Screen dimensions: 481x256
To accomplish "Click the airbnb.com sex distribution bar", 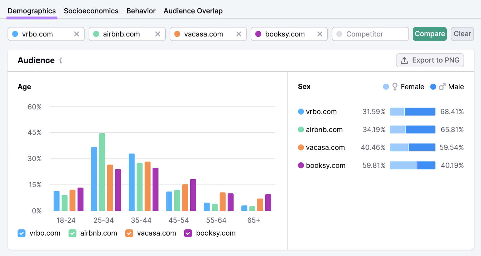I will point(412,130).
